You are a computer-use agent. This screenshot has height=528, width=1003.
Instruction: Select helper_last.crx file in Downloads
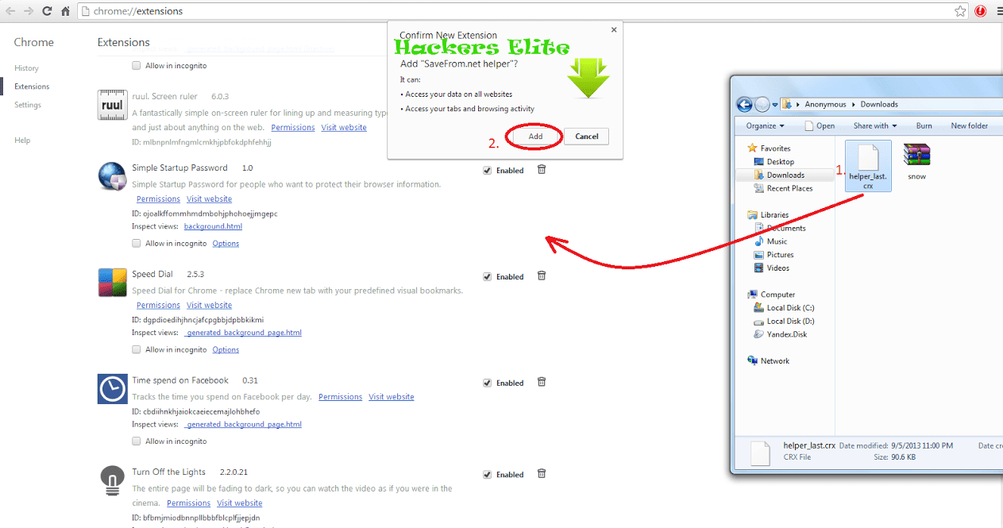tap(868, 166)
